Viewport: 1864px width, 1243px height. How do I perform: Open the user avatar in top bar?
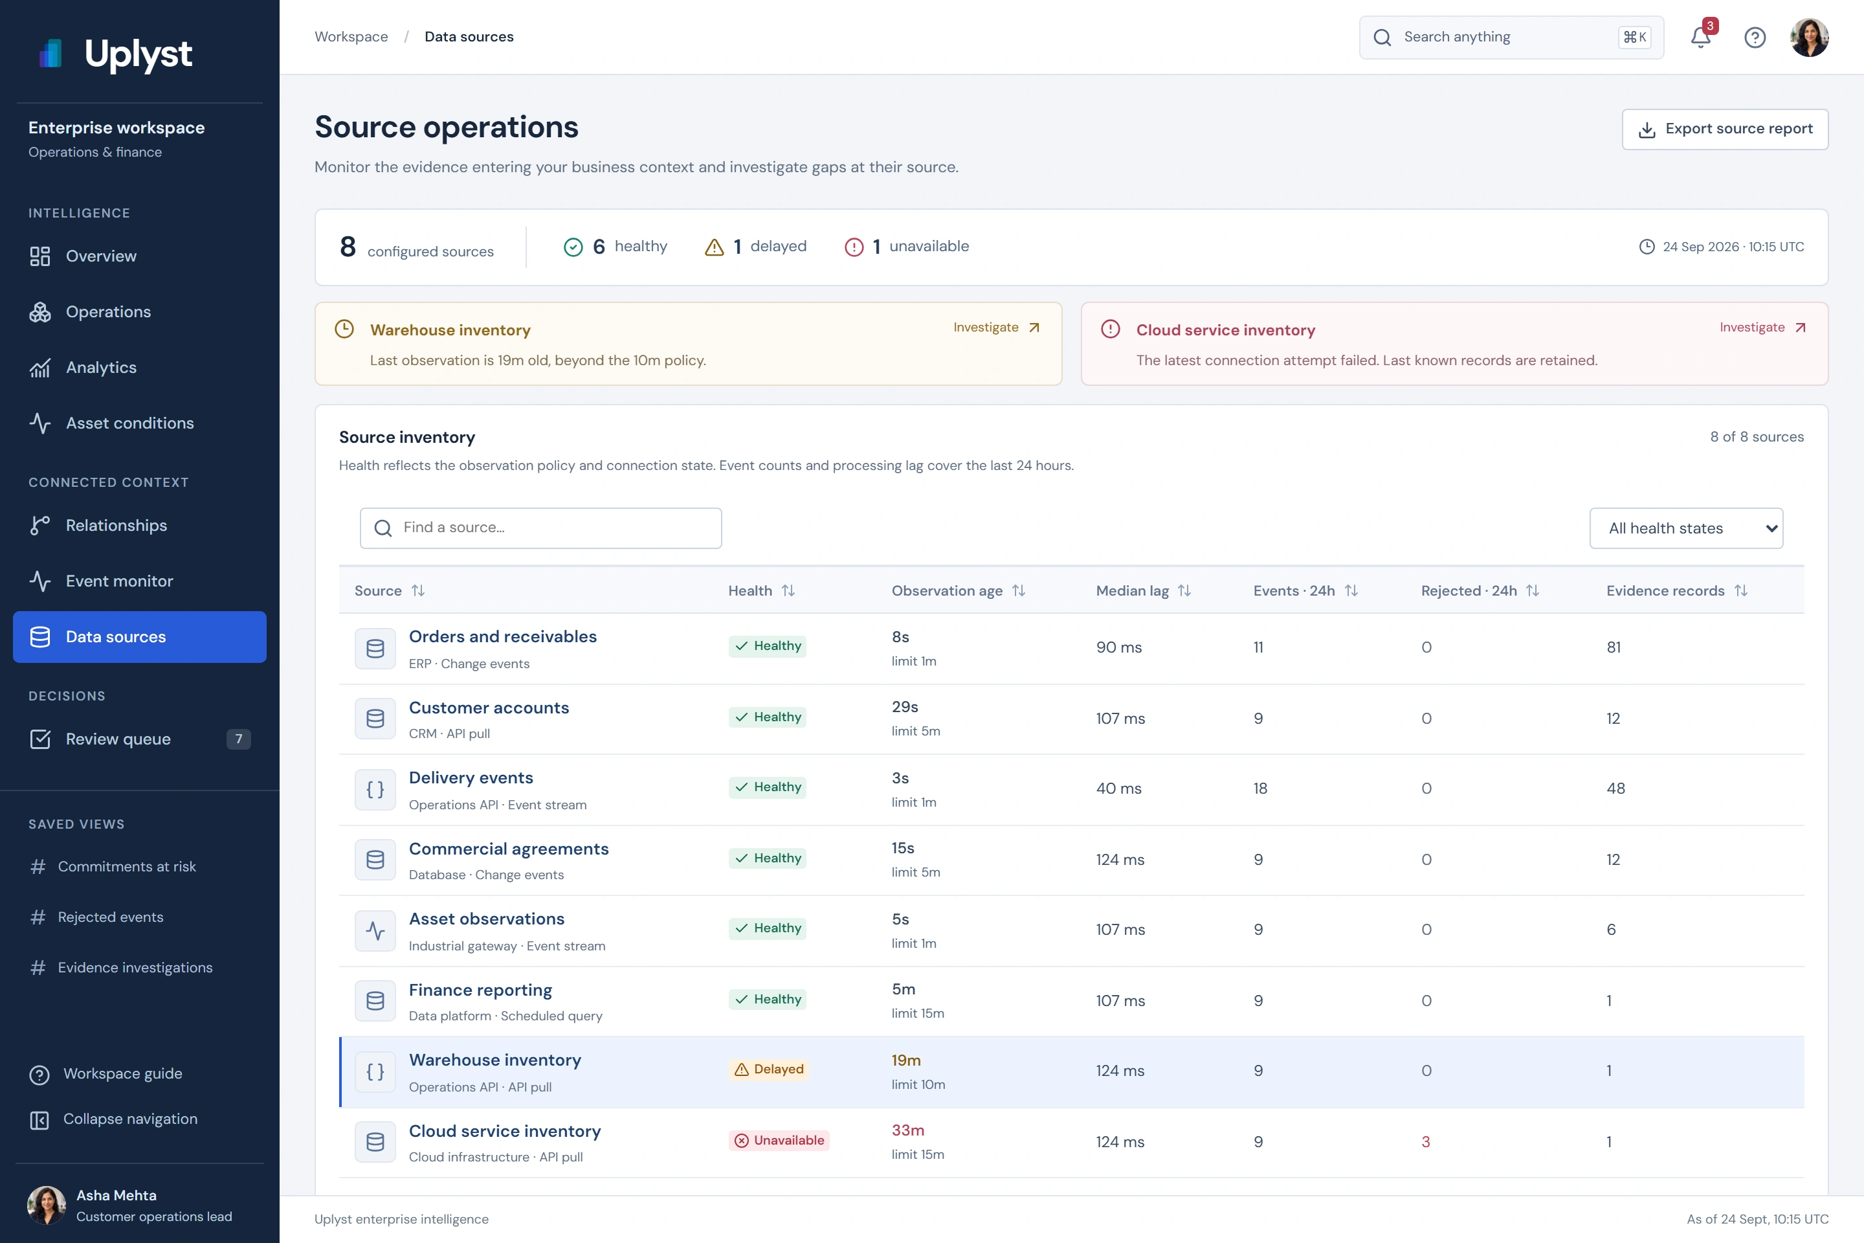tap(1810, 38)
